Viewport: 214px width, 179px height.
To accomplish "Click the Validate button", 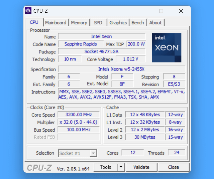I will [x=141, y=167].
